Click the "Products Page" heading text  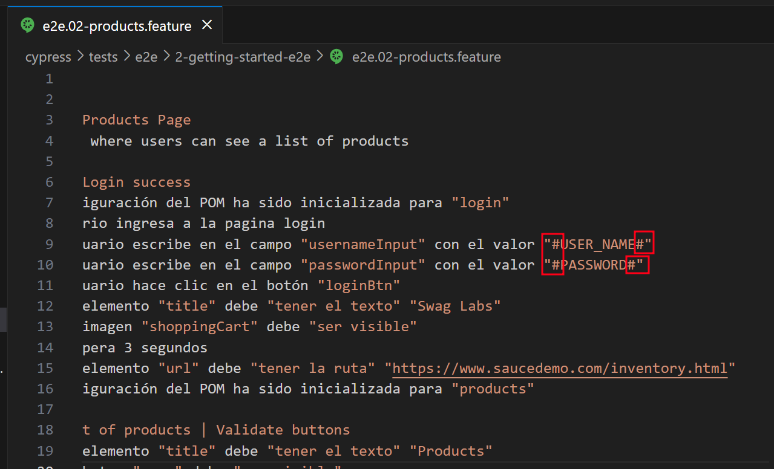pos(136,120)
